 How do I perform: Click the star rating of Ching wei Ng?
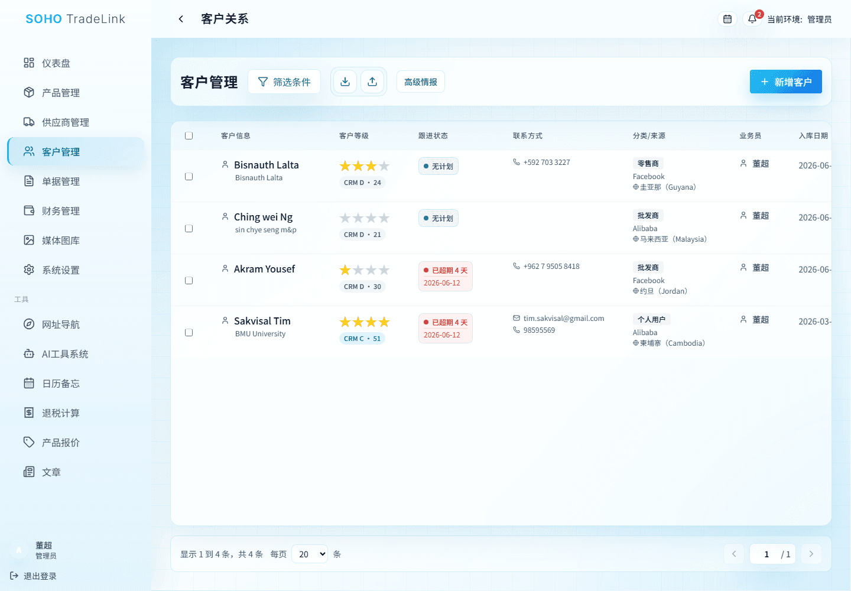point(365,218)
